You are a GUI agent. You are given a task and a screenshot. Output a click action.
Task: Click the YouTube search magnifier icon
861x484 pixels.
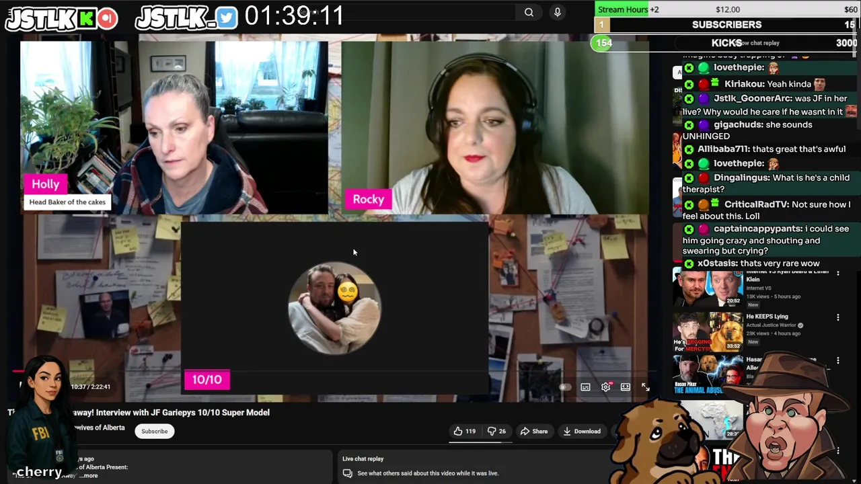tap(529, 12)
